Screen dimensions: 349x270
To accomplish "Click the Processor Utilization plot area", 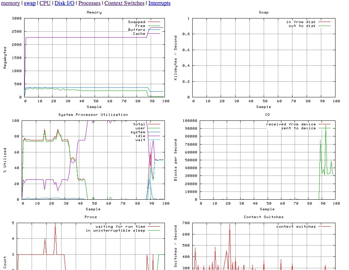I will [93, 160].
